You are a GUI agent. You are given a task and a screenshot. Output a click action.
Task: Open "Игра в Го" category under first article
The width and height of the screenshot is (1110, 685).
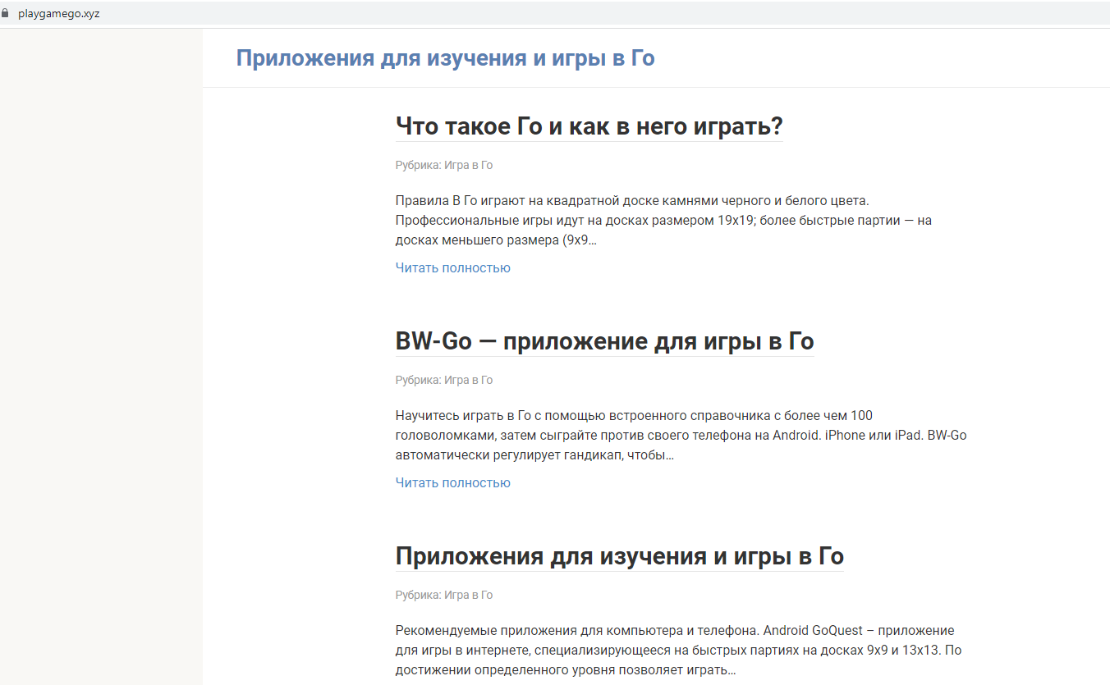click(468, 165)
